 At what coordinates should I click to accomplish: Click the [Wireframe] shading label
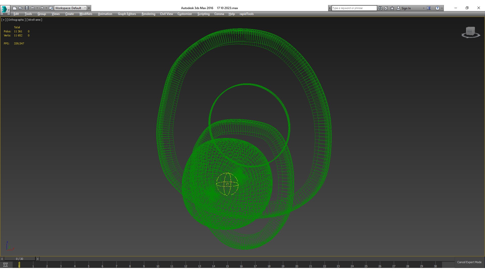tap(34, 20)
